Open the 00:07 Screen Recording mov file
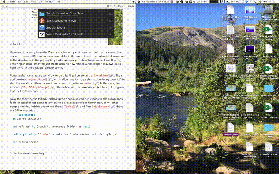The width and height of the screenshot is (279, 174). pos(231,108)
